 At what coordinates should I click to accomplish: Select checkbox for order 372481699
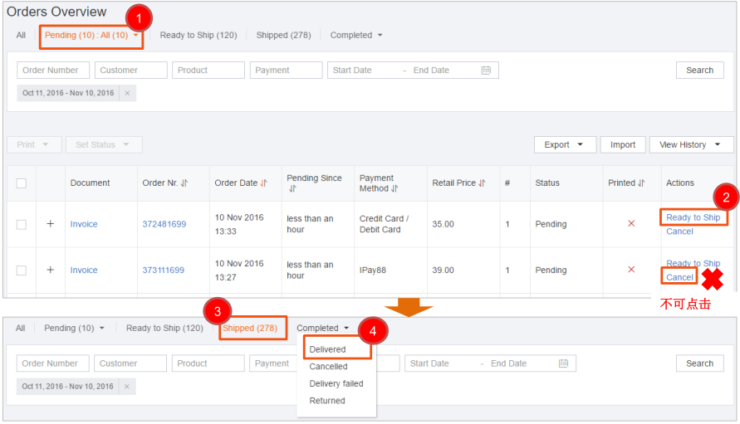22,224
